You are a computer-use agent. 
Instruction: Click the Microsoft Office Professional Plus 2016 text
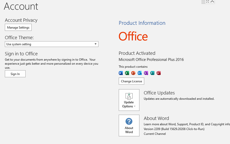[x=151, y=60]
